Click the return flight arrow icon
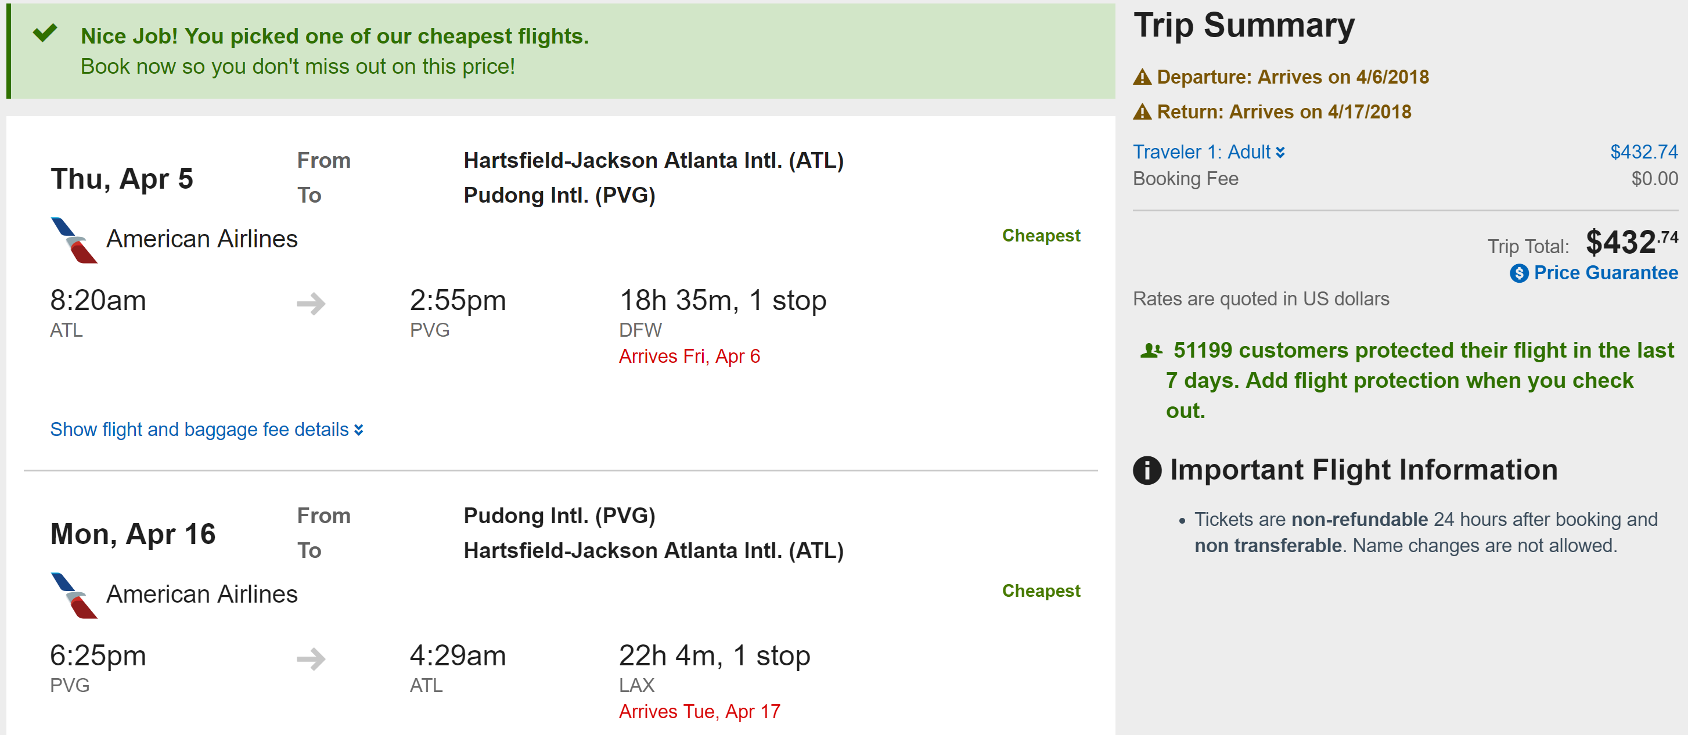This screenshot has height=735, width=1688. (311, 658)
